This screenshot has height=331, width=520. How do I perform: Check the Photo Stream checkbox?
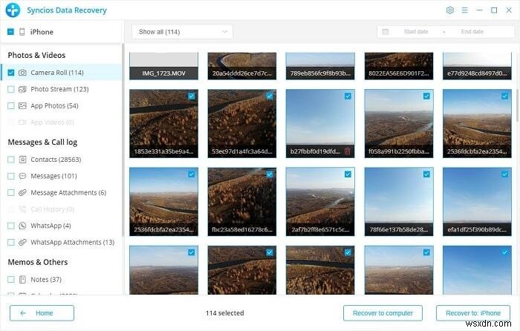pos(11,89)
